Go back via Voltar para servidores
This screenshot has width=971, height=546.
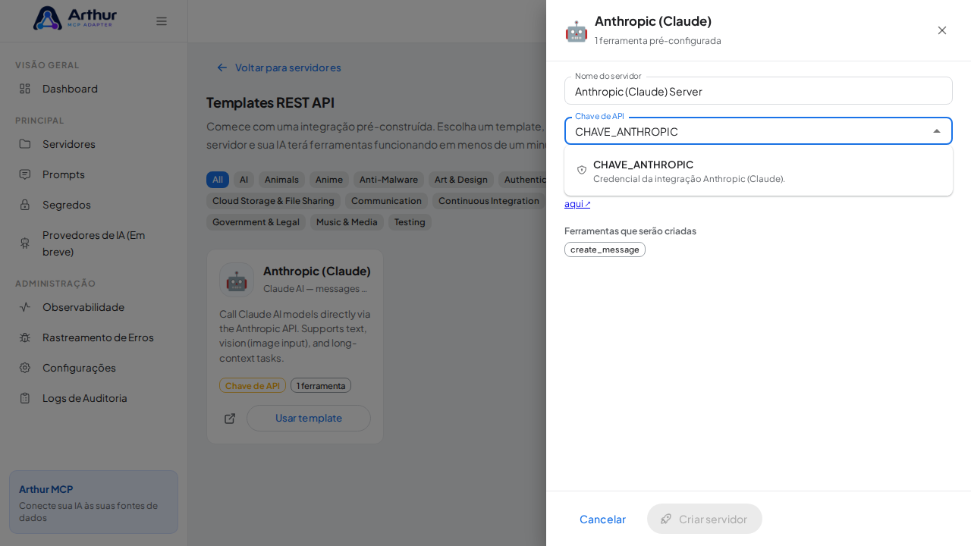click(278, 67)
